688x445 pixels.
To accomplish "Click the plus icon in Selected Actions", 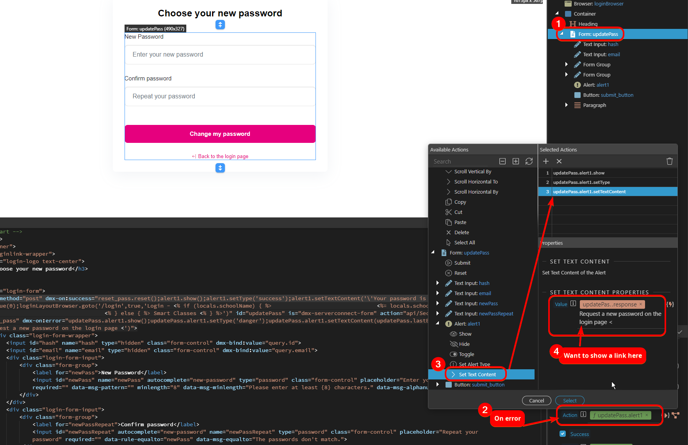I will tap(546, 161).
